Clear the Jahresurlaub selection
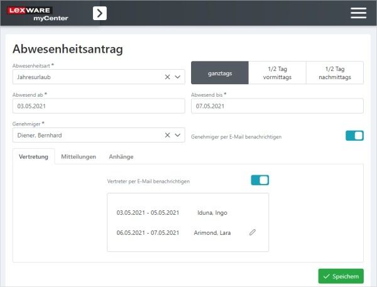 point(168,77)
